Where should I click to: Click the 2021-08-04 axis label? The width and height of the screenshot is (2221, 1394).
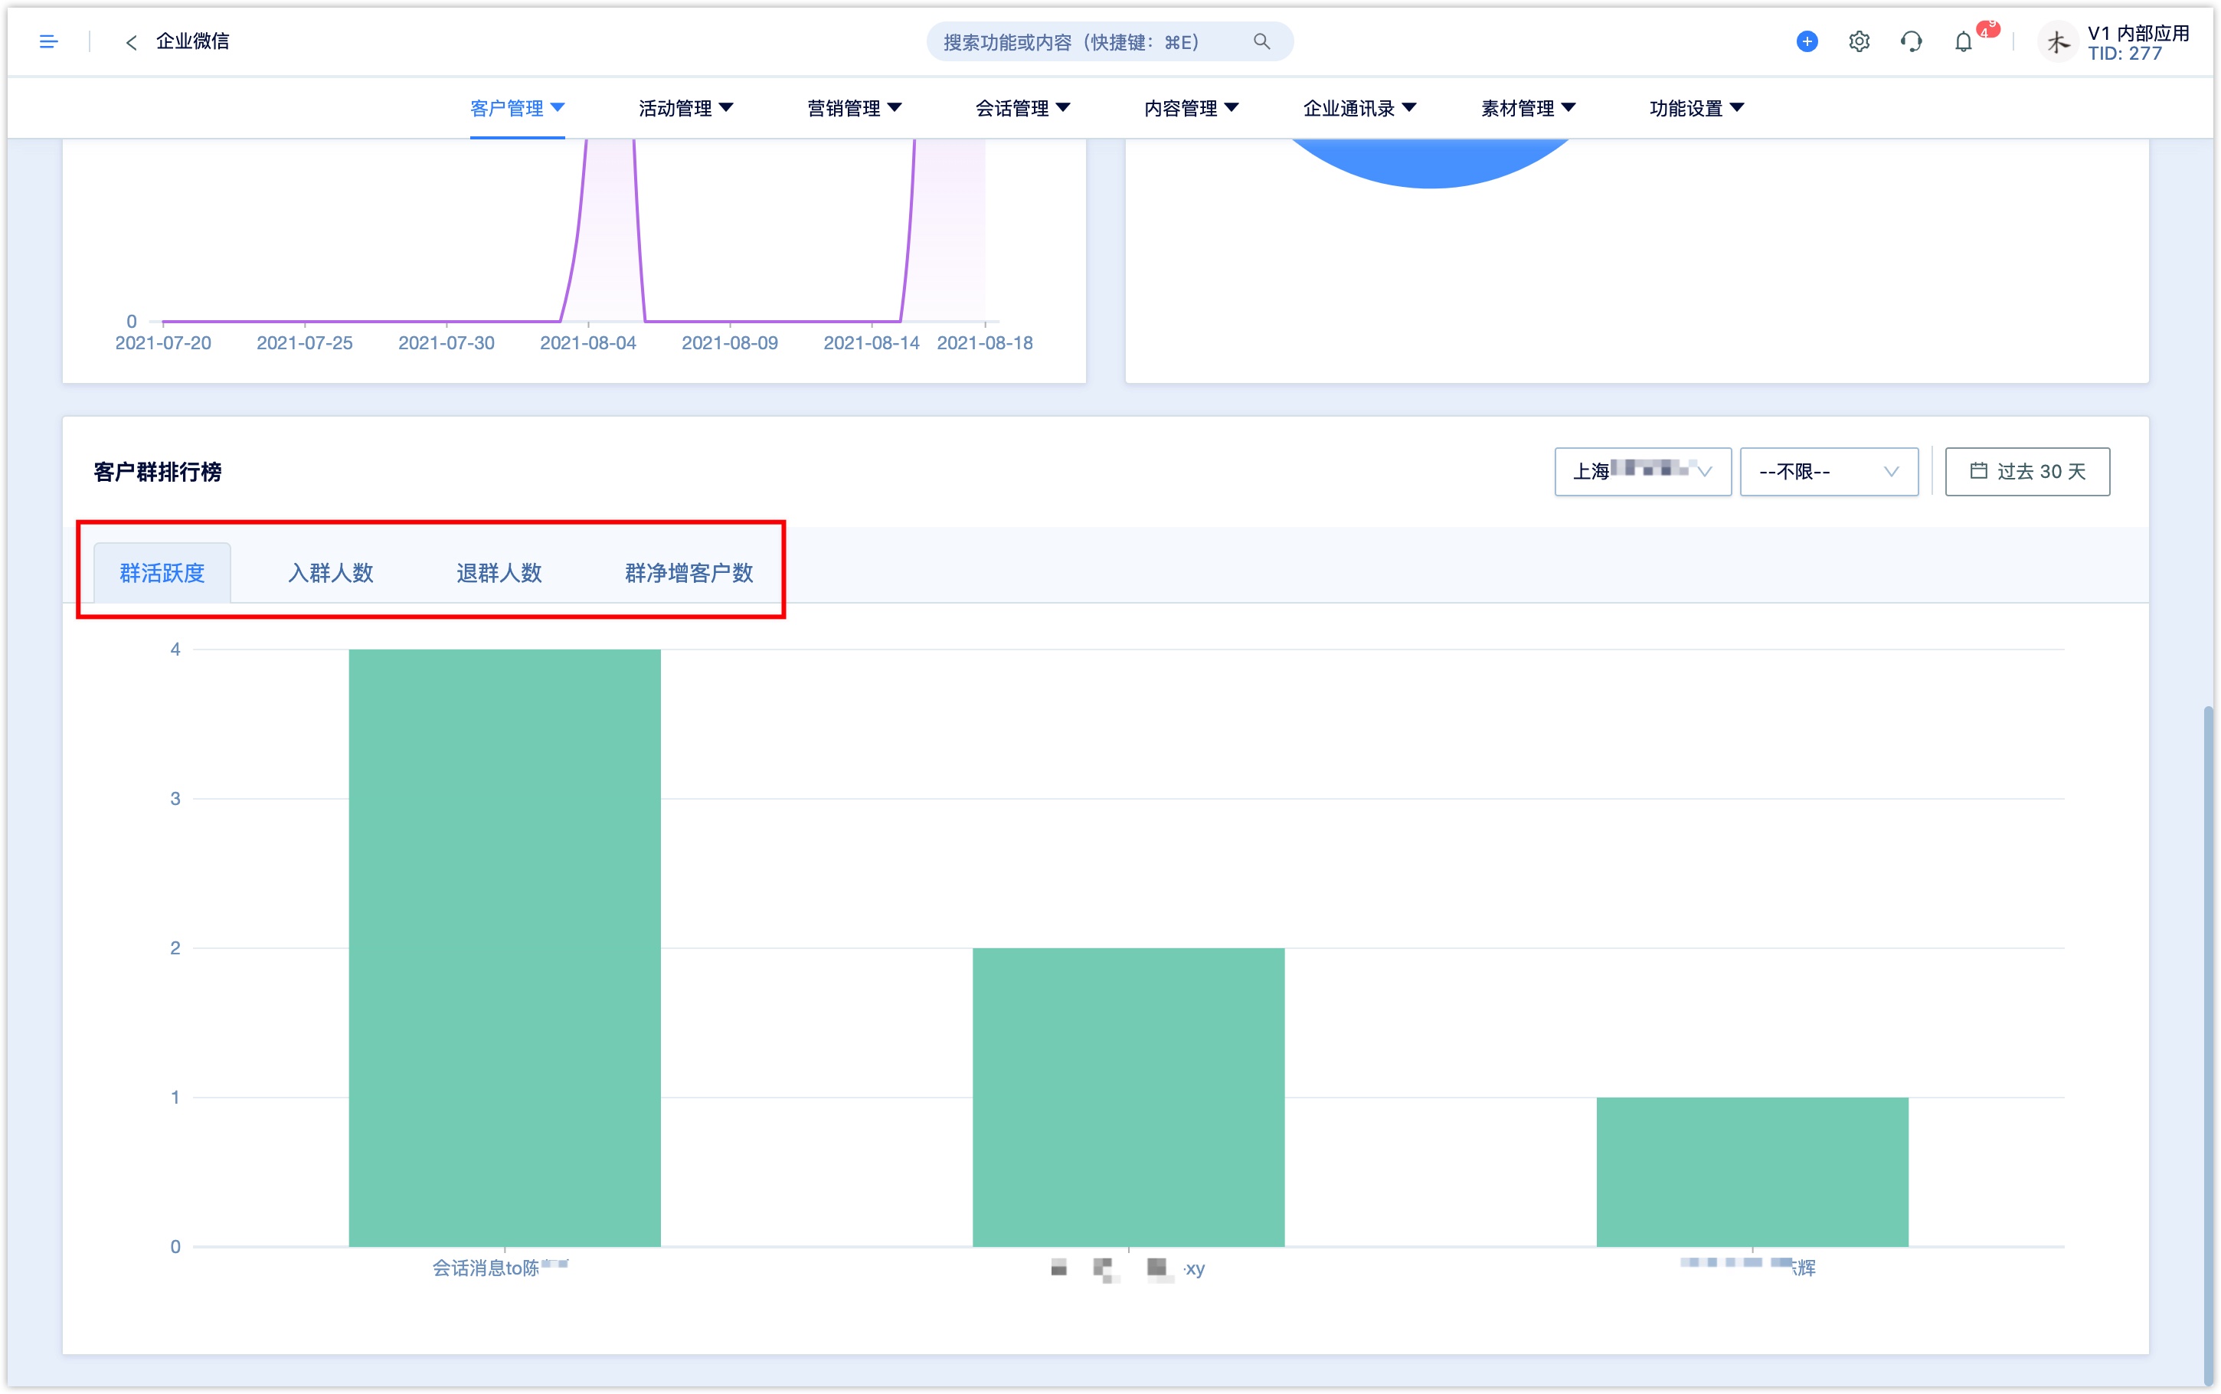click(588, 343)
